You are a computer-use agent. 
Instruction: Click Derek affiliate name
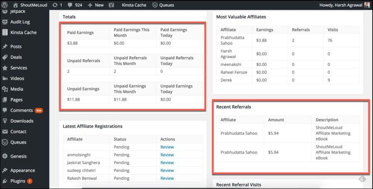click(x=226, y=80)
